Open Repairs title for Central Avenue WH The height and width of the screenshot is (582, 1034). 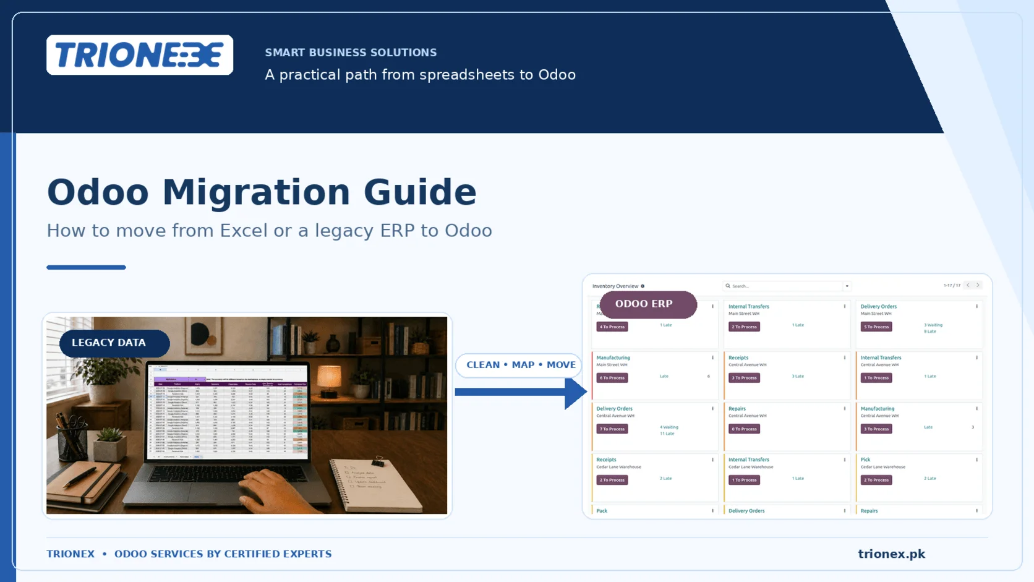pos(737,409)
